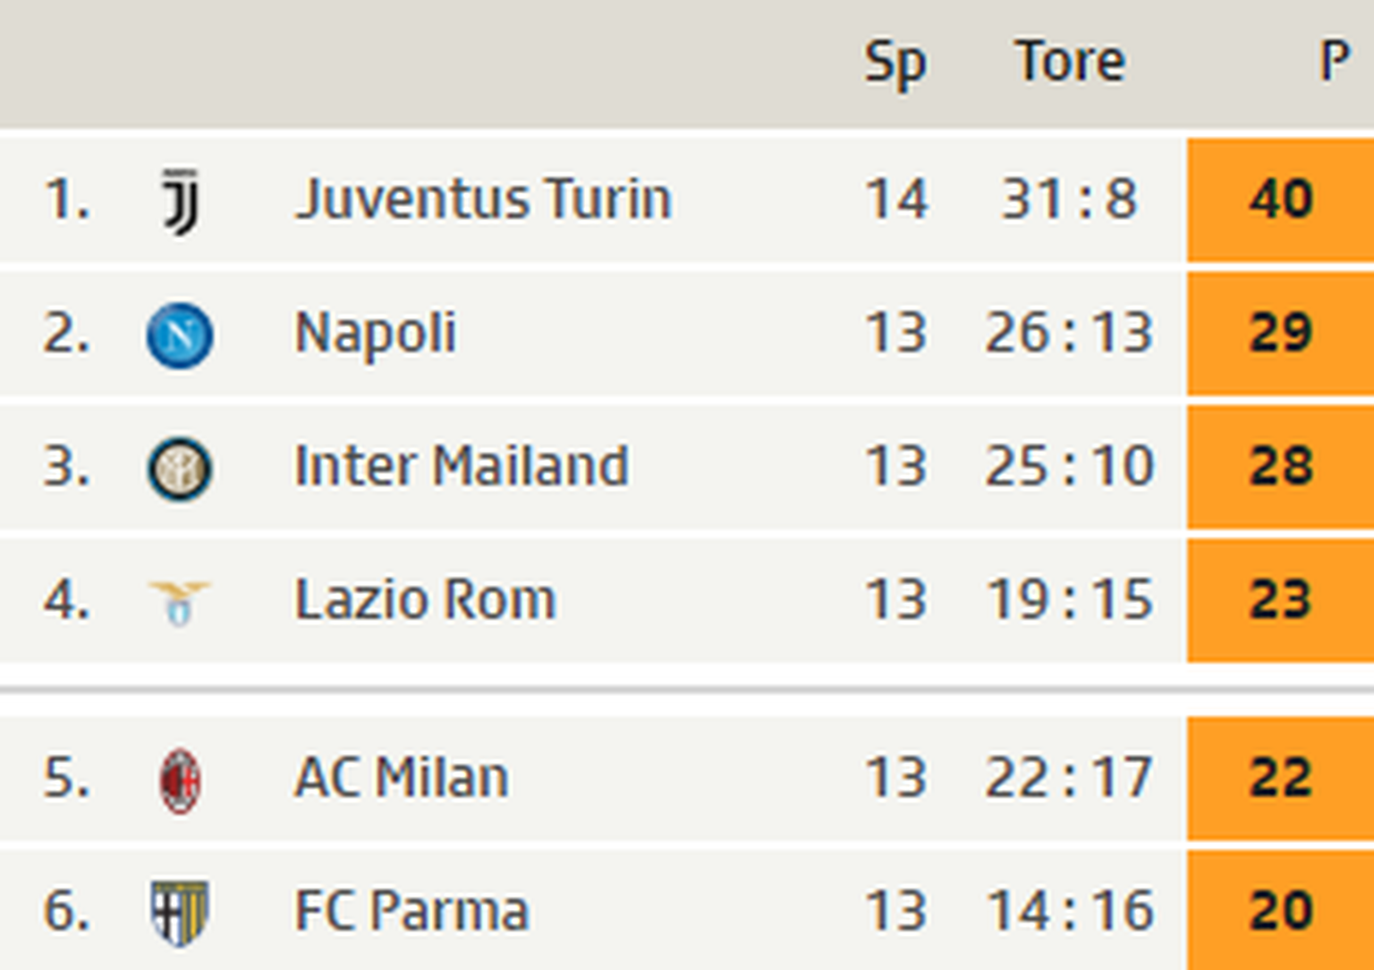This screenshot has height=970, width=1374.
Task: Sort table by Tore column header
Action: [x=1070, y=63]
